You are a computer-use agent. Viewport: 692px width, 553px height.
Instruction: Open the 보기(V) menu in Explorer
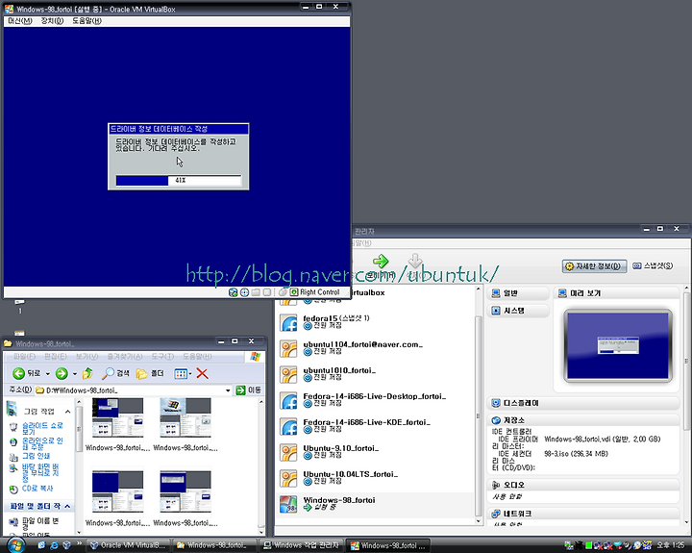[x=86, y=357]
